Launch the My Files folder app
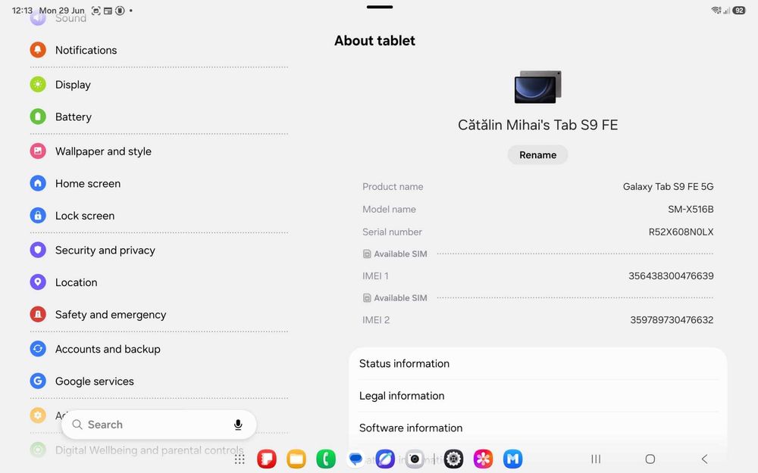The image size is (758, 473). click(296, 459)
